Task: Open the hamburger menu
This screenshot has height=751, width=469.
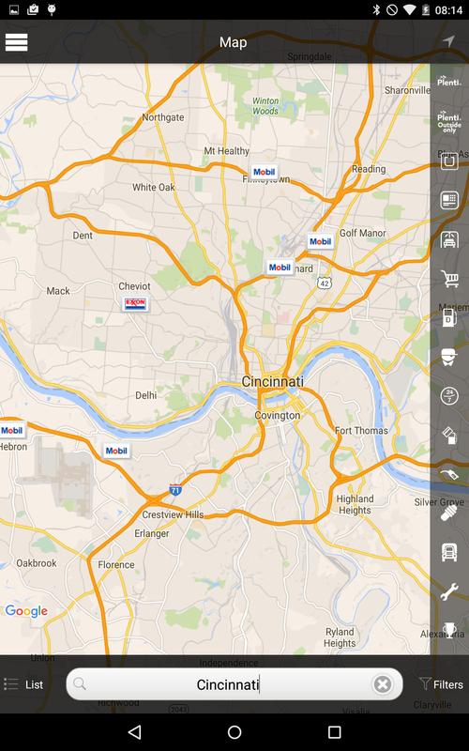Action: tap(16, 42)
